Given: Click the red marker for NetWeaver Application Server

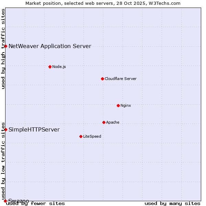Looking at the screenshot, I should 6,46.
